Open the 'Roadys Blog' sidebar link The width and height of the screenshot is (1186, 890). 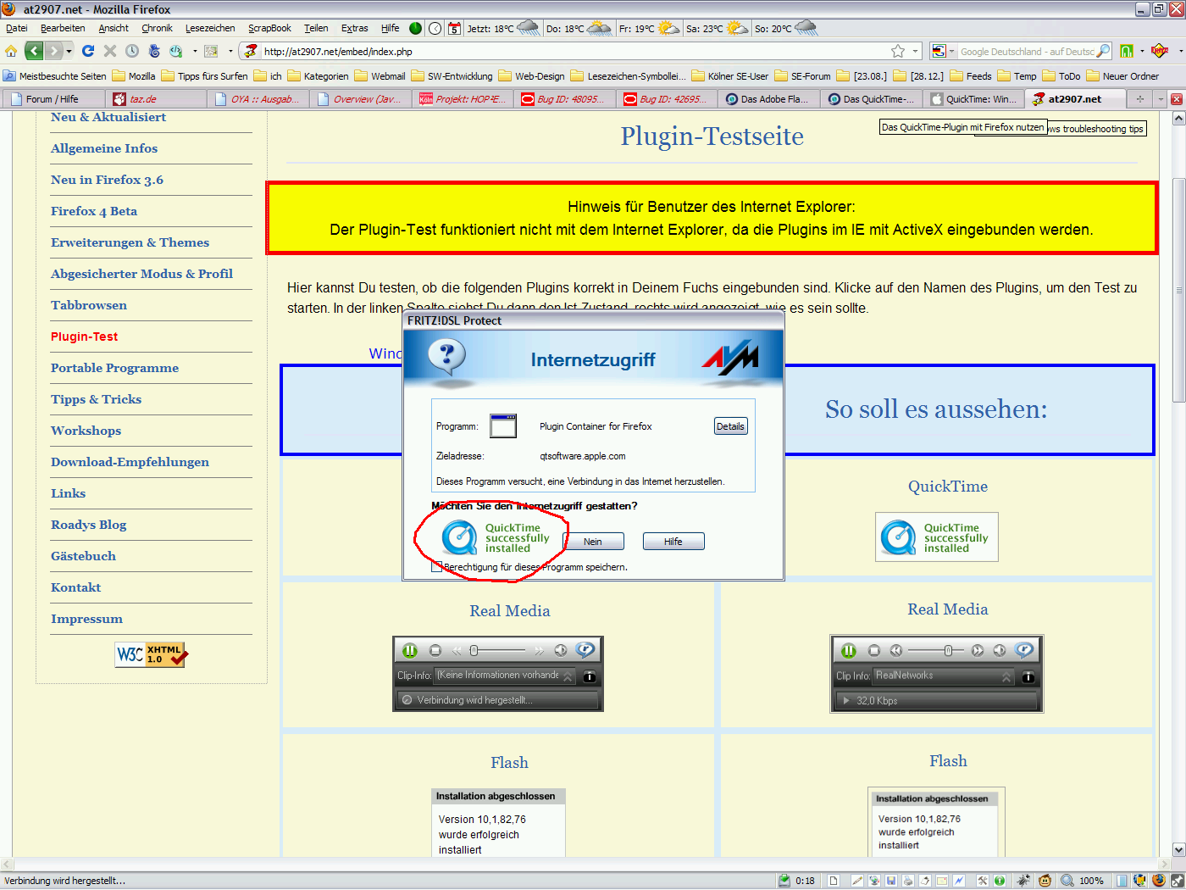point(88,525)
